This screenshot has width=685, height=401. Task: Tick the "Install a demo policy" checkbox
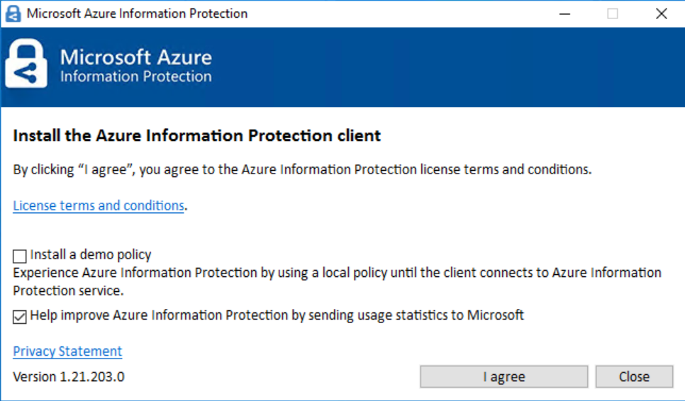(x=20, y=256)
